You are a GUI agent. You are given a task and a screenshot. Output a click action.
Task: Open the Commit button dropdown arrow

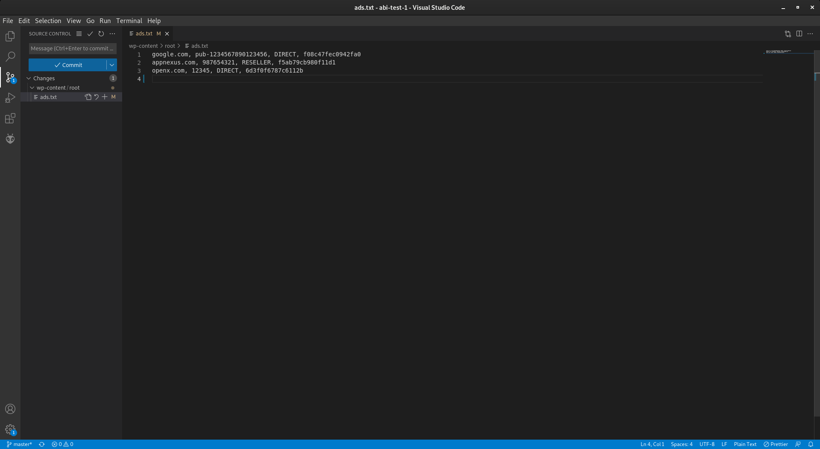[111, 65]
